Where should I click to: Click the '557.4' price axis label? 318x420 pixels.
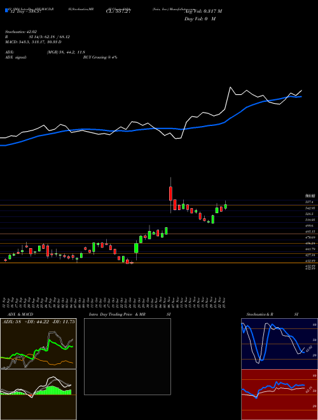tap(309, 202)
